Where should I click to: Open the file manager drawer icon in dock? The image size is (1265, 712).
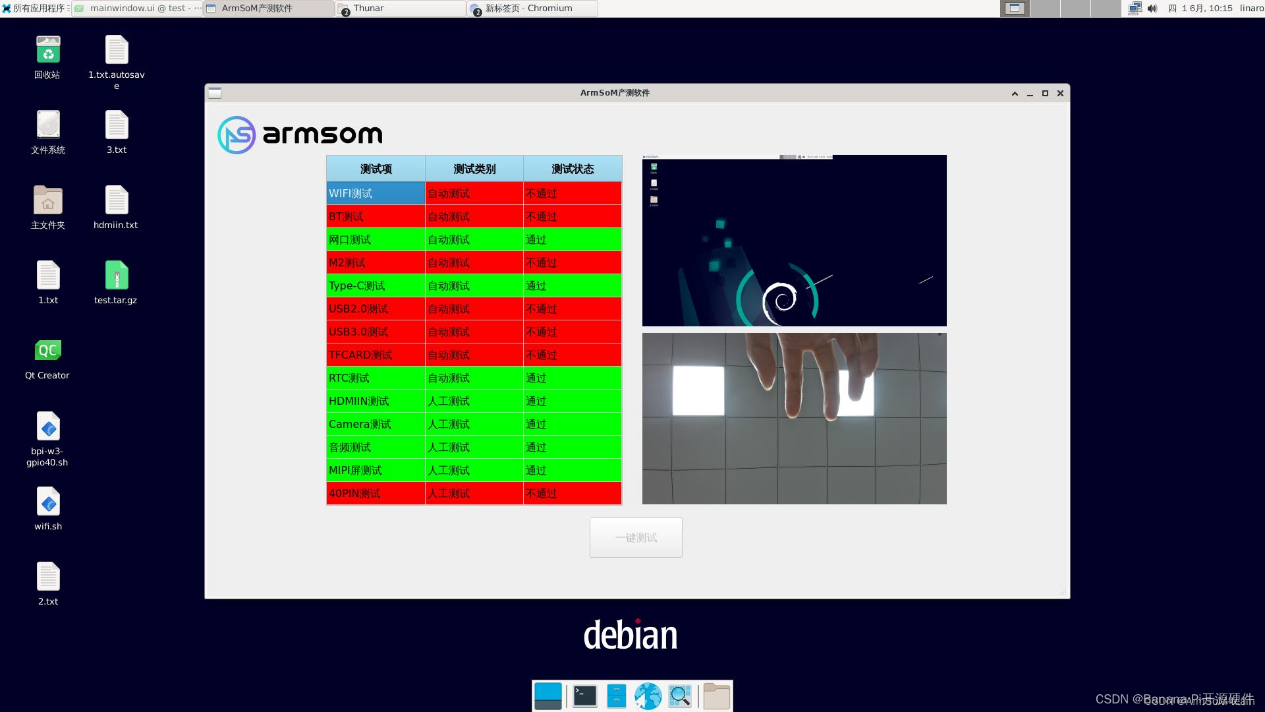[x=616, y=696]
